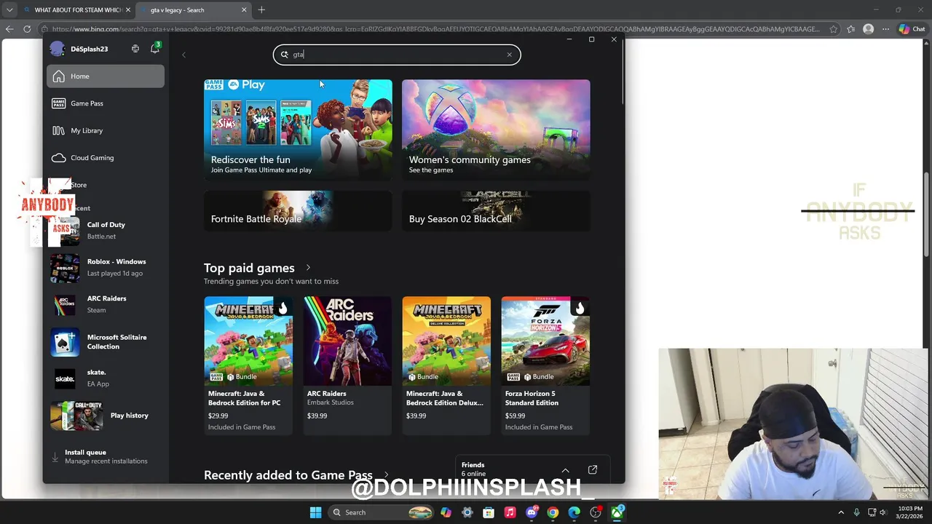The width and height of the screenshot is (932, 524).
Task: Click the trending flame badge on Forza Horizon 5
Action: click(x=580, y=308)
